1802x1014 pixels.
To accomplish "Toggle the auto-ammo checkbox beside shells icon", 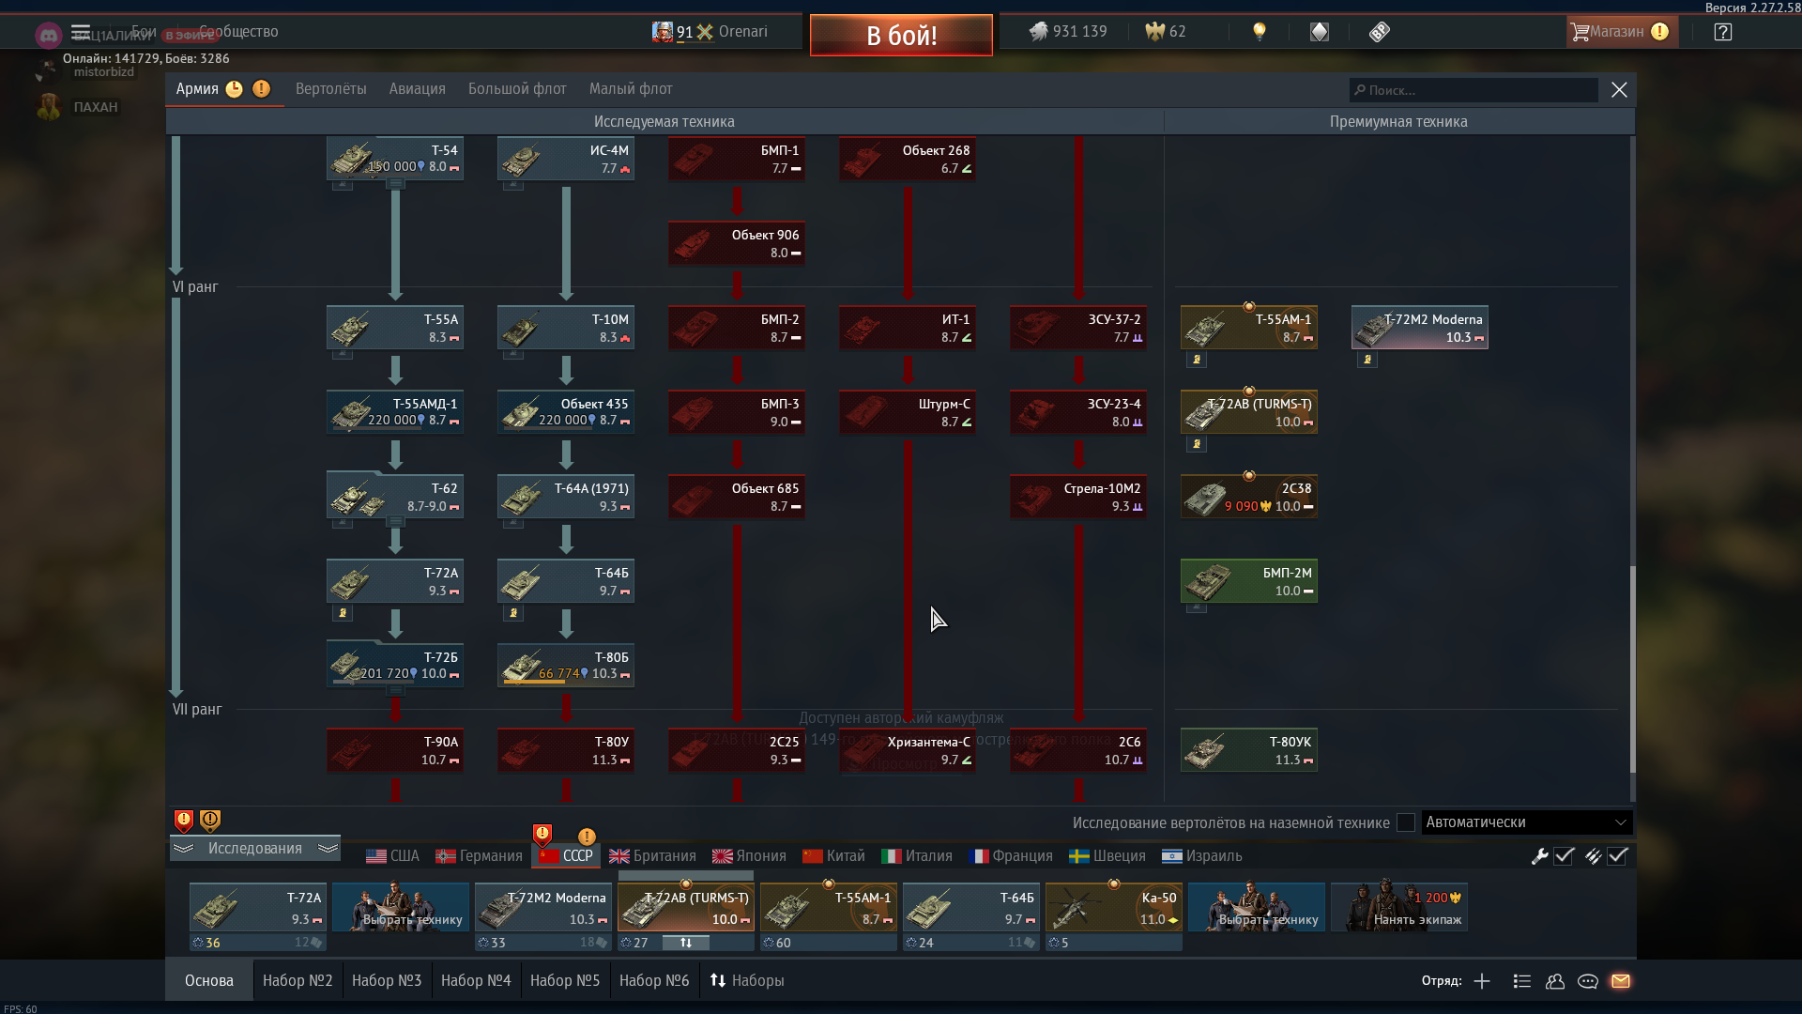I will (1617, 856).
